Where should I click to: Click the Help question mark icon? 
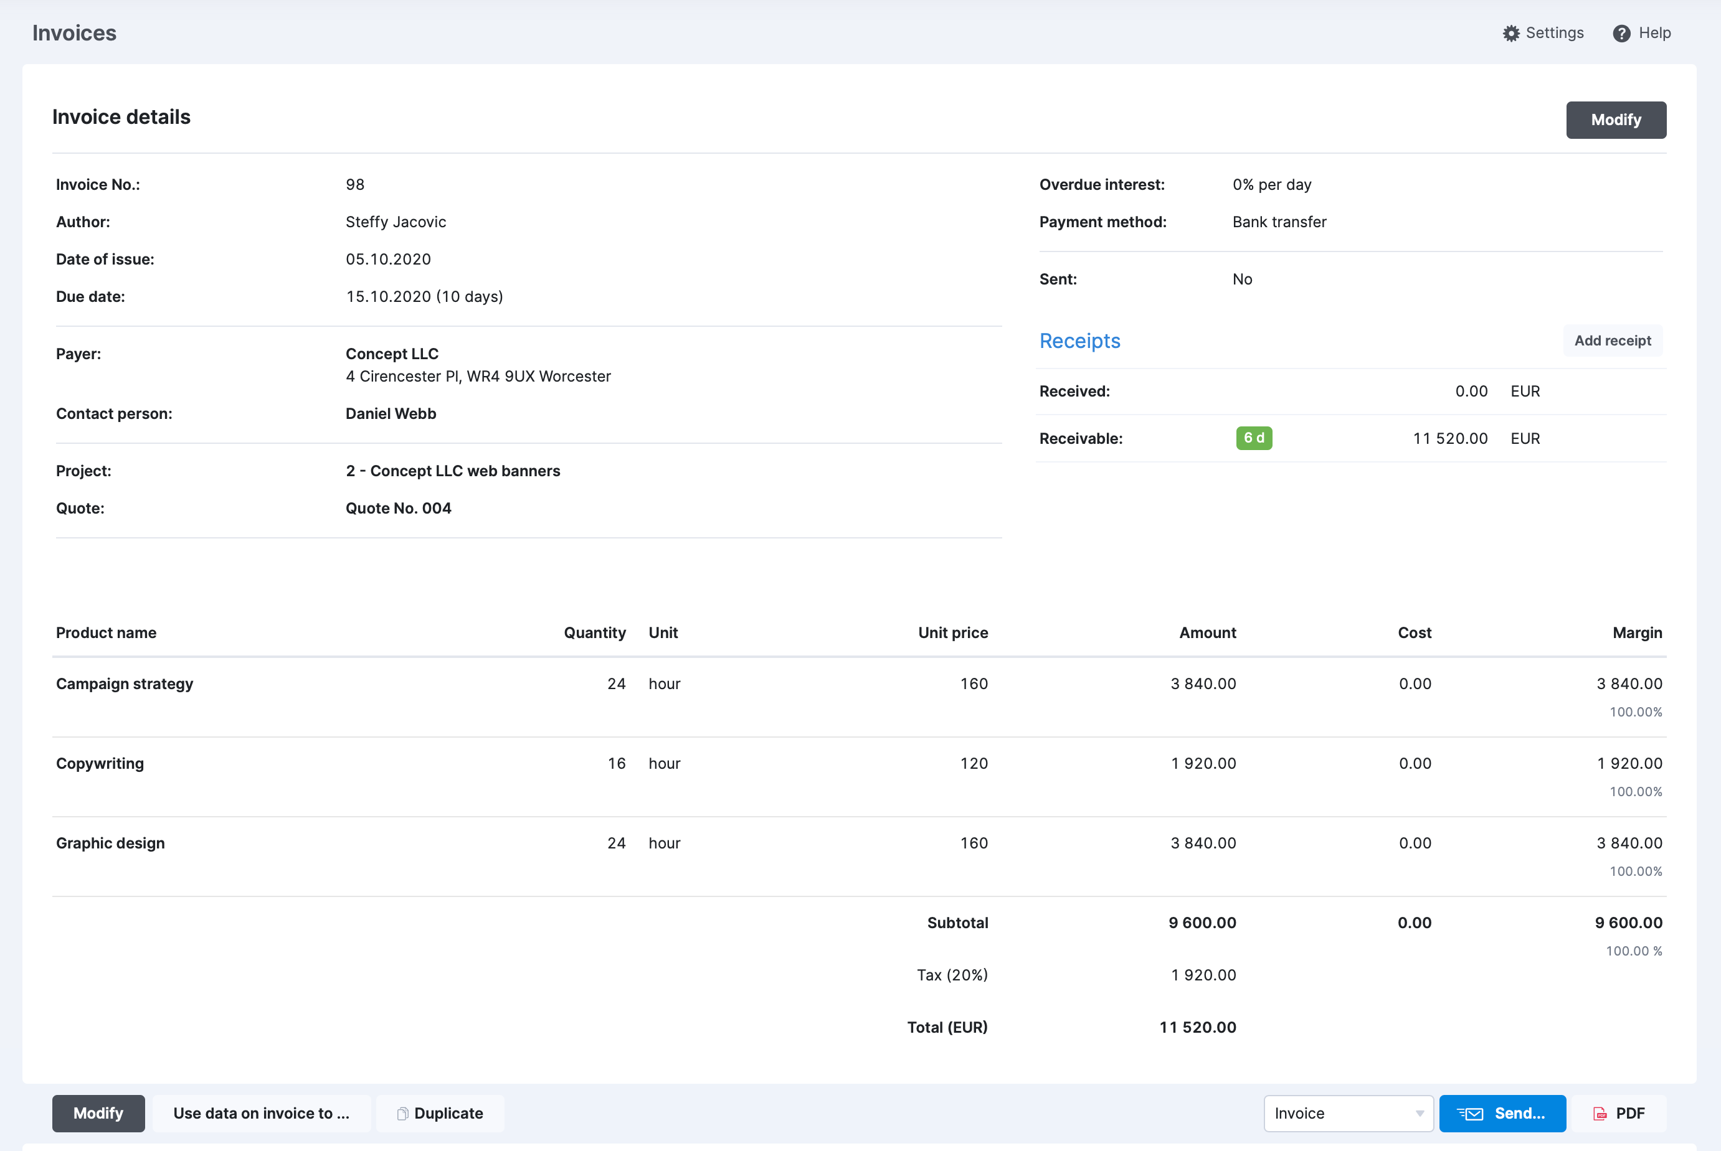click(1621, 33)
